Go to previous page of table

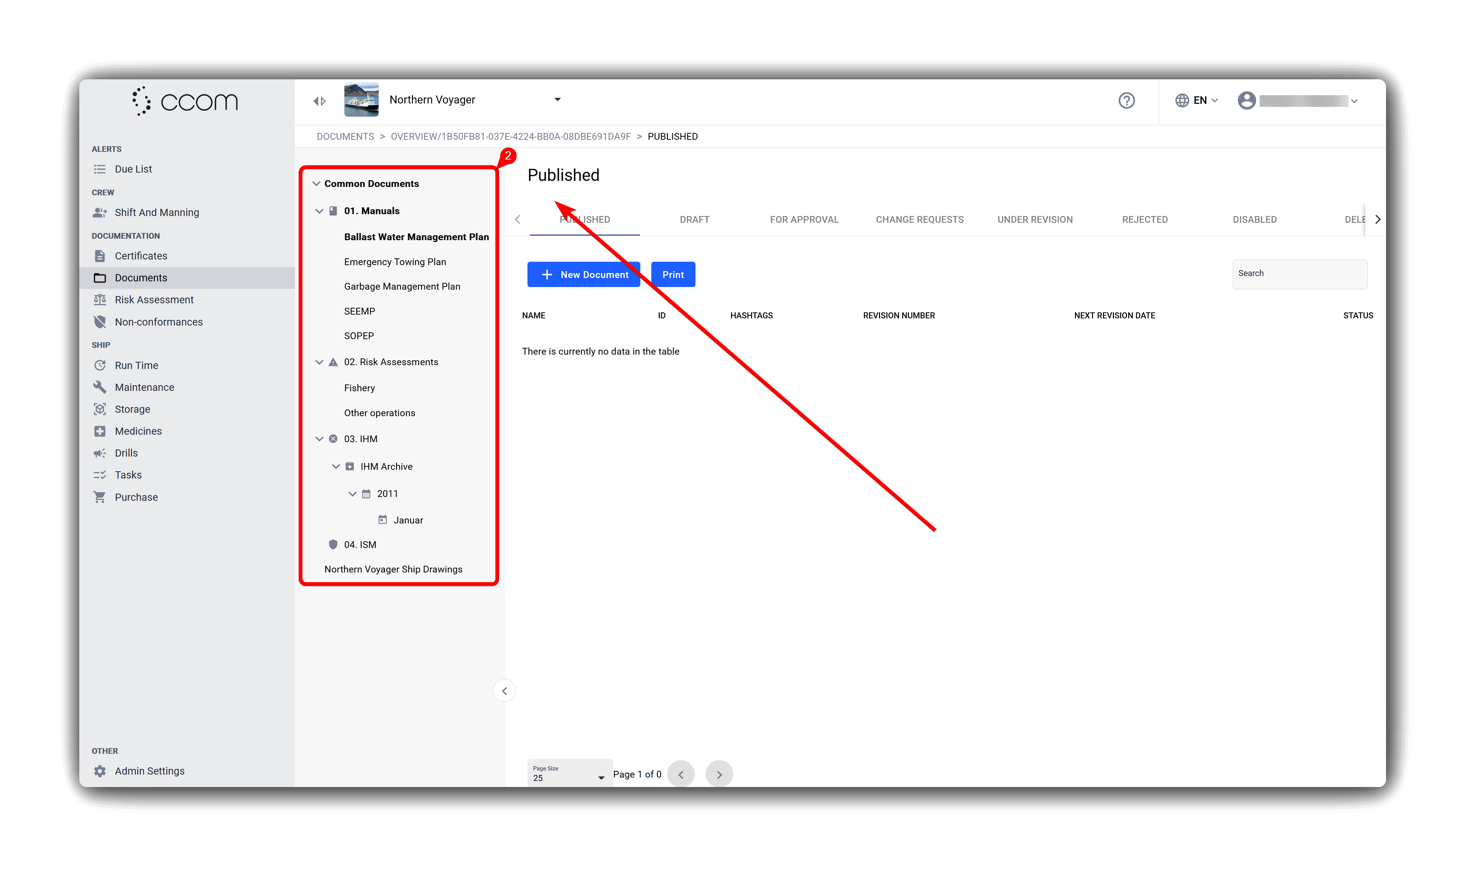681,775
